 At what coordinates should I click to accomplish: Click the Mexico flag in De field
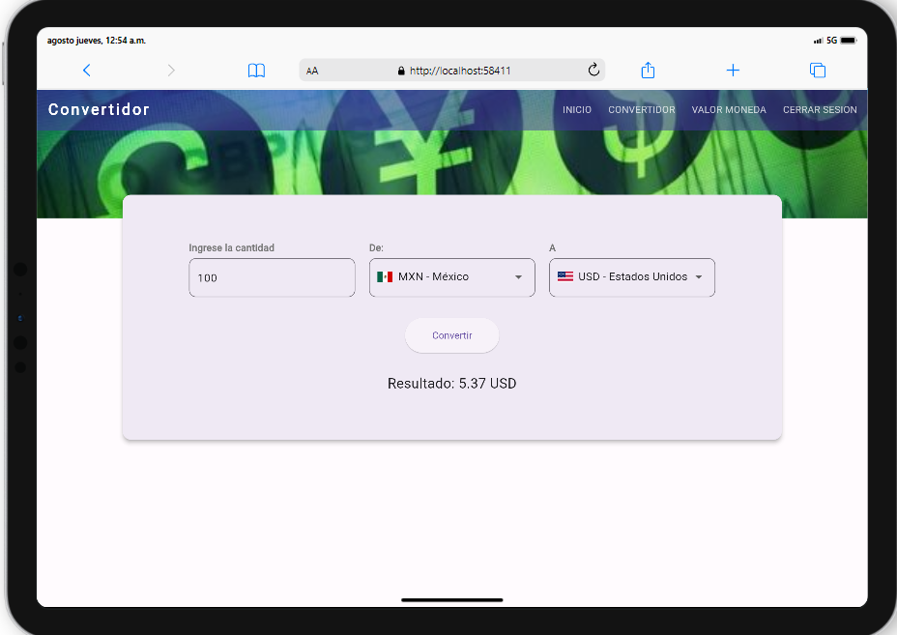(x=385, y=277)
